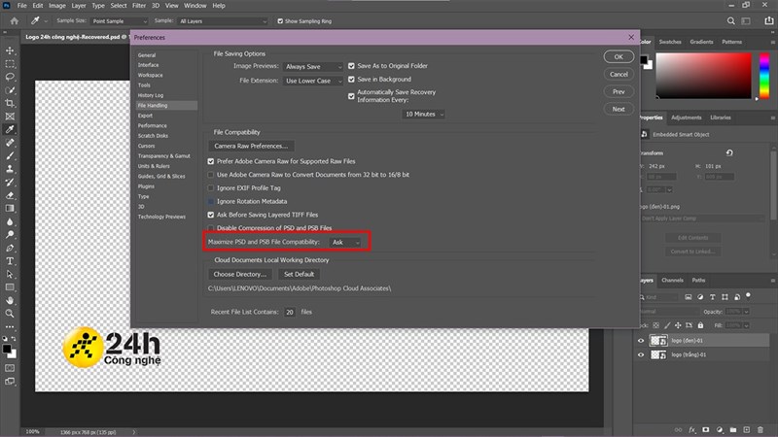Click the Create new group folder icon
The image size is (778, 437).
pyautogui.click(x=733, y=429)
